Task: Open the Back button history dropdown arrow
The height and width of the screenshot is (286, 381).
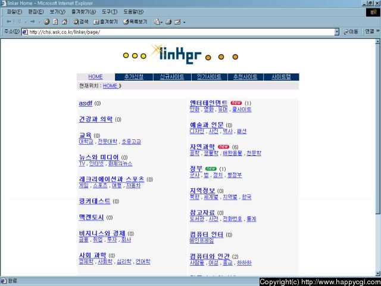Action: pyautogui.click(x=26, y=23)
